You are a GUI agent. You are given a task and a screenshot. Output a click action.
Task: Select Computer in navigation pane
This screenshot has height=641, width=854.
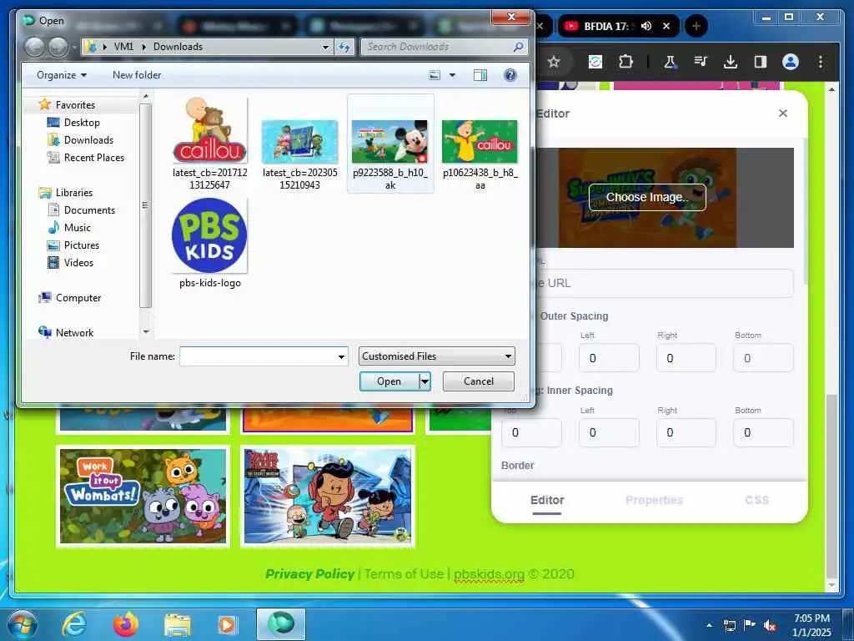point(78,298)
